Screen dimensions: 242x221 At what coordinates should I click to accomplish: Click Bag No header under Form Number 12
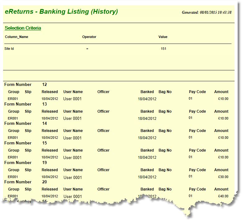point(165,92)
